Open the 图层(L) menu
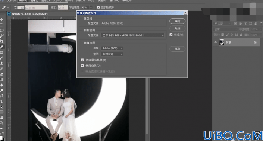The image size is (263, 141). [x=46, y=1]
